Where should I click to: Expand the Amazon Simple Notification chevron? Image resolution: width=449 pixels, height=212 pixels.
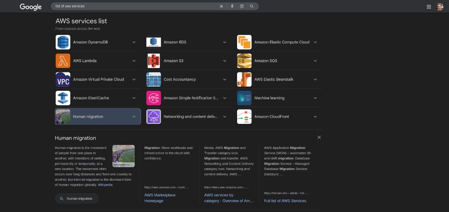224,98
